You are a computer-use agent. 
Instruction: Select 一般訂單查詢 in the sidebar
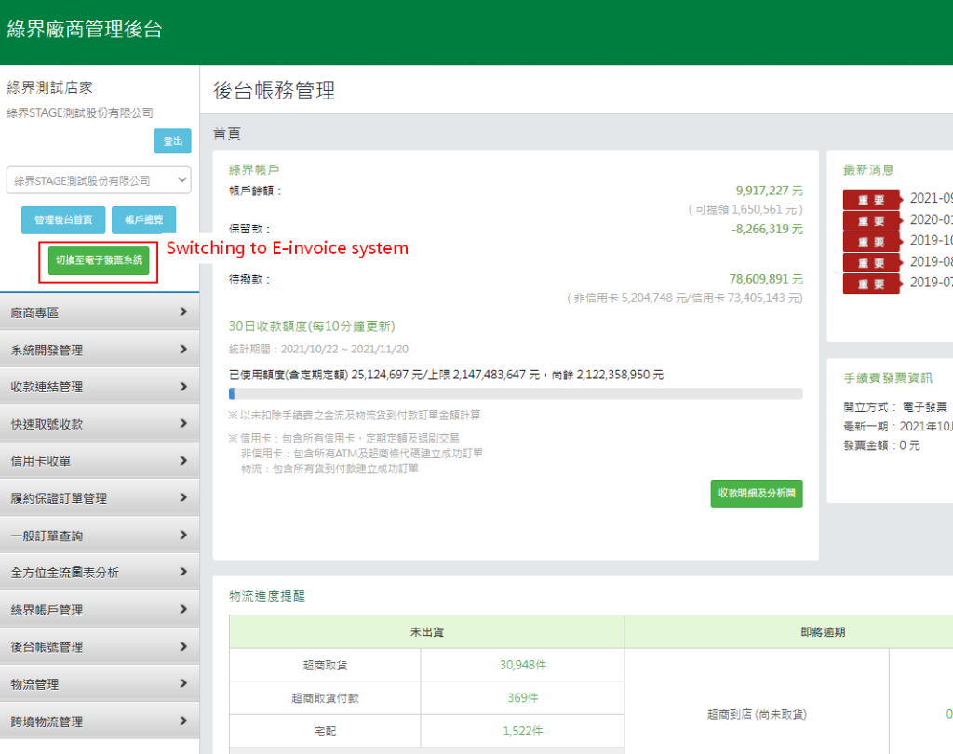(93, 534)
